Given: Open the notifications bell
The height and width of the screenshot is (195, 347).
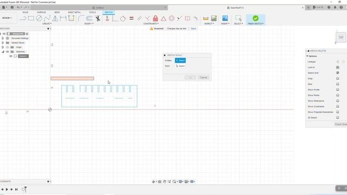Looking at the screenshot, I should click(x=335, y=7).
